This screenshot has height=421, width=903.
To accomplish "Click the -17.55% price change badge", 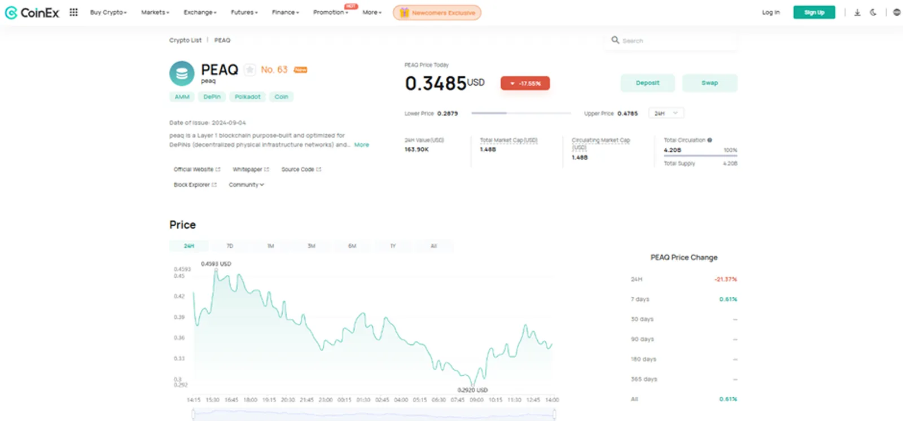I will (x=525, y=84).
